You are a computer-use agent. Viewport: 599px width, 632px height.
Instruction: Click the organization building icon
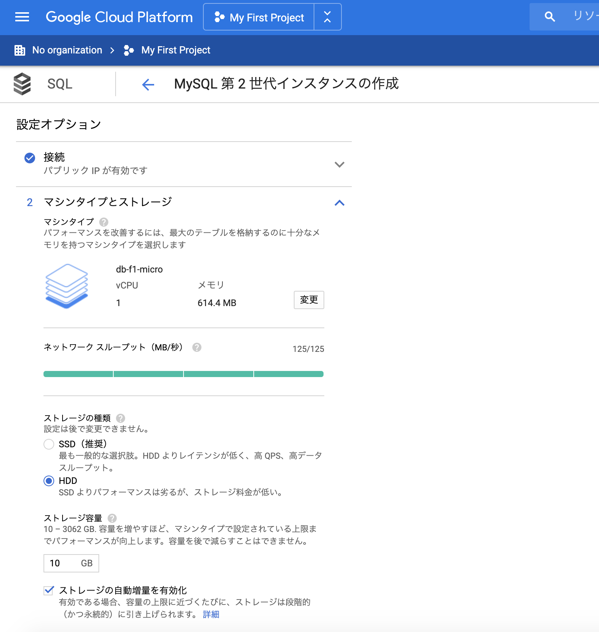point(20,50)
